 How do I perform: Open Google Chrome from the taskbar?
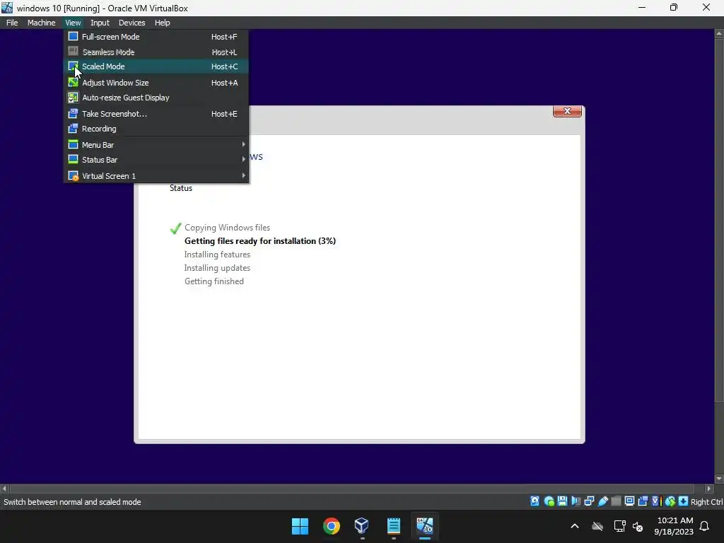pyautogui.click(x=332, y=526)
